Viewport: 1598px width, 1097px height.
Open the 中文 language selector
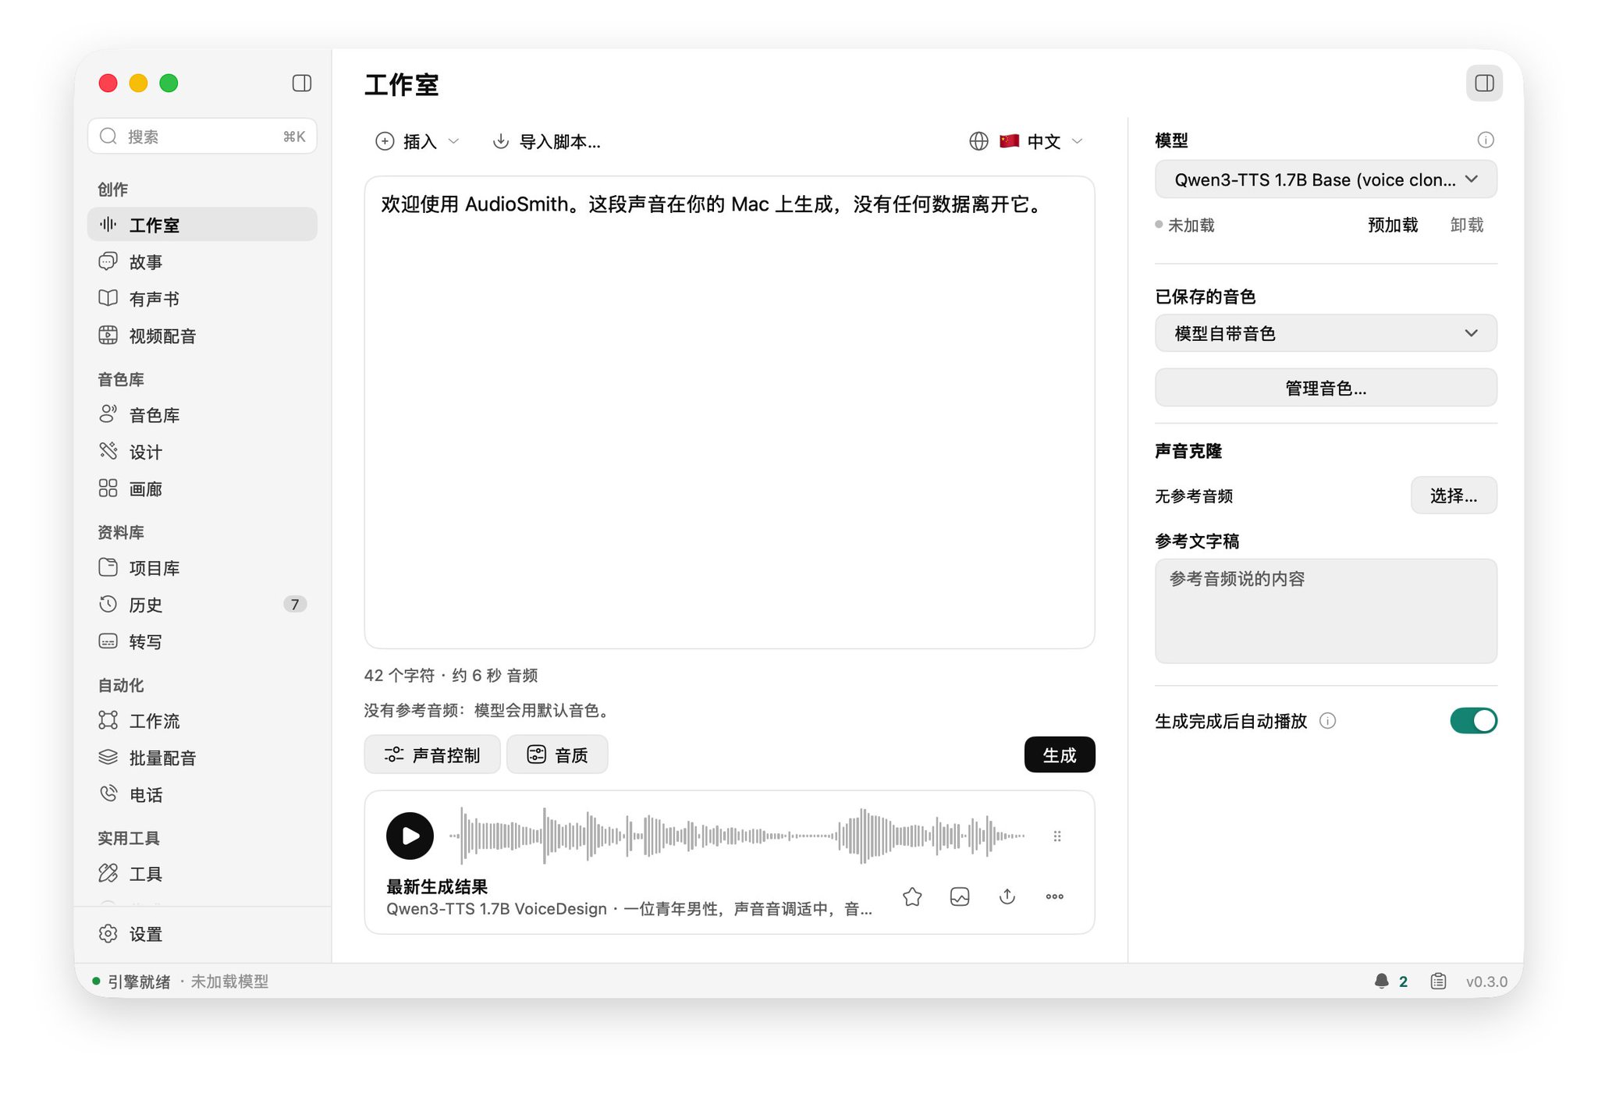coord(1041,141)
